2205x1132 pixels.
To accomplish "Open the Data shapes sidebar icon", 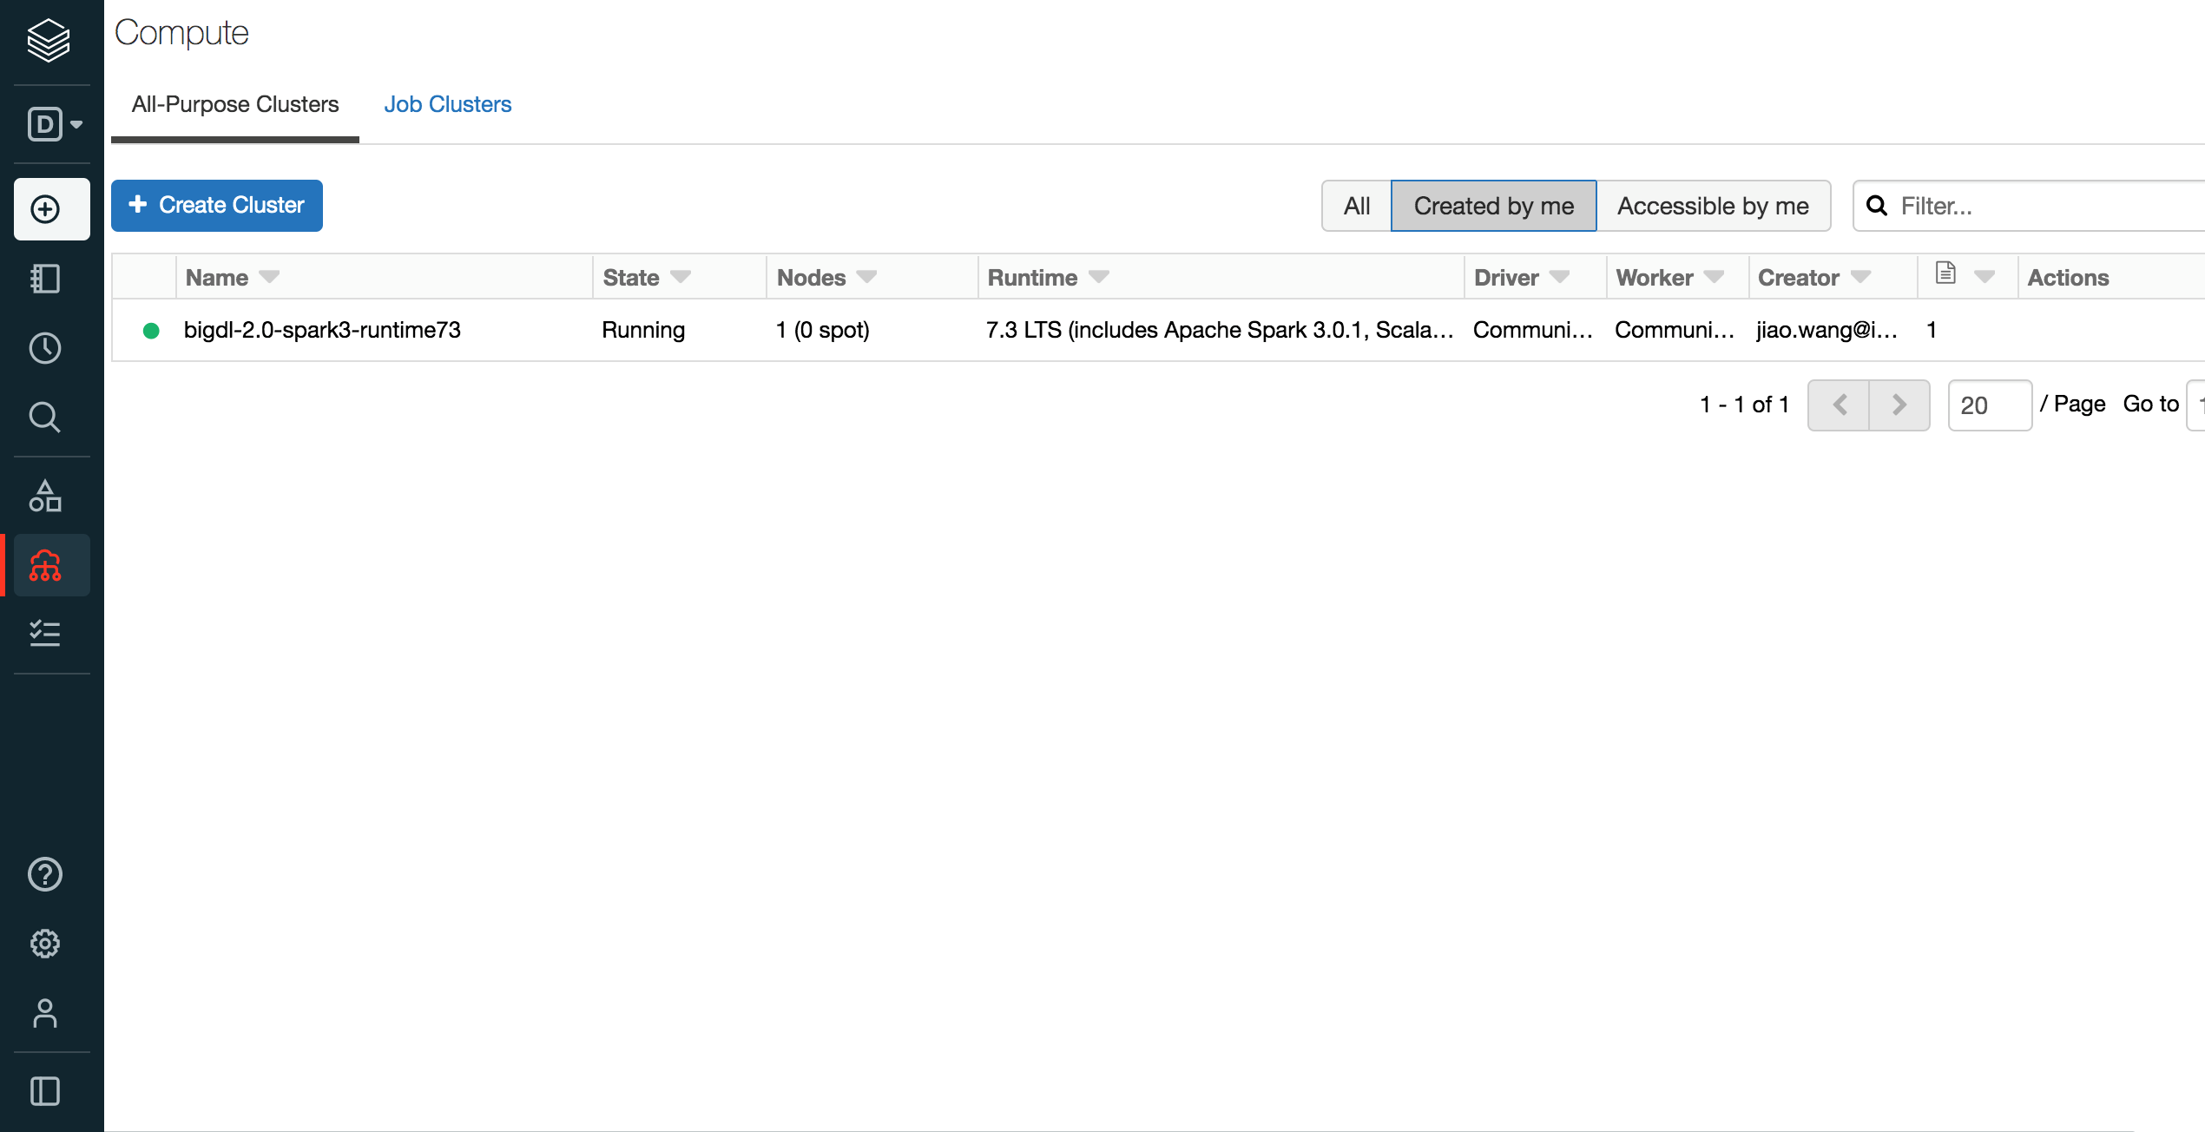I will [x=45, y=496].
